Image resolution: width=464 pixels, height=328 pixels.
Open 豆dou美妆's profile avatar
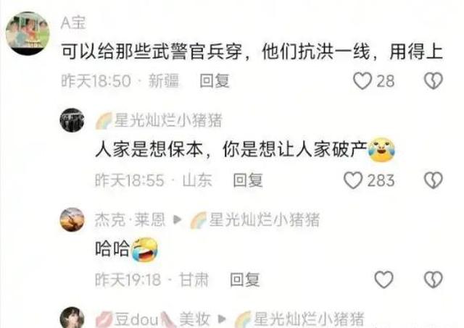pyautogui.click(x=72, y=318)
